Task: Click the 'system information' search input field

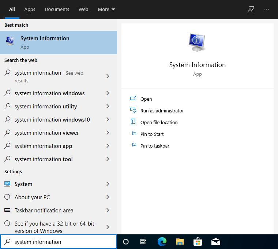Action: pyautogui.click(x=59, y=242)
